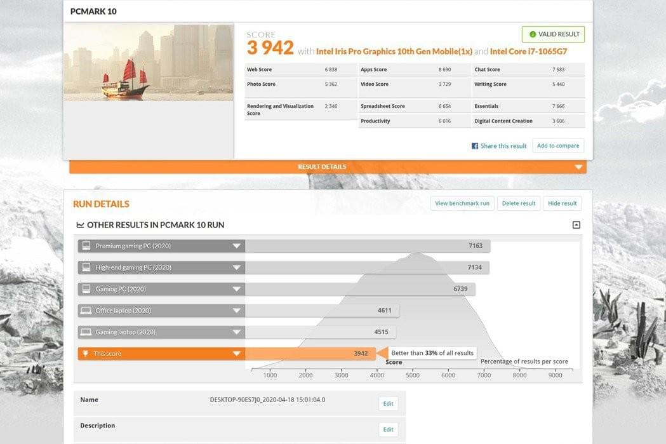Click the Better than 33% of all results tooltip
666x444 pixels.
pos(432,353)
